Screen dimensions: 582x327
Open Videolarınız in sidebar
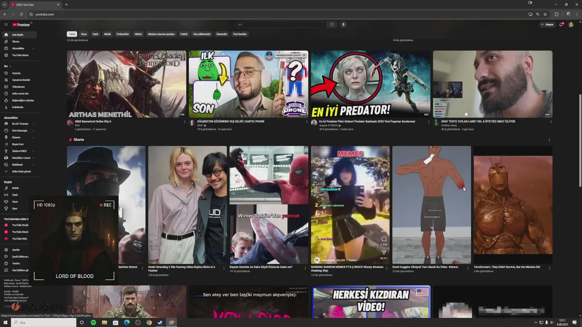tap(18, 87)
